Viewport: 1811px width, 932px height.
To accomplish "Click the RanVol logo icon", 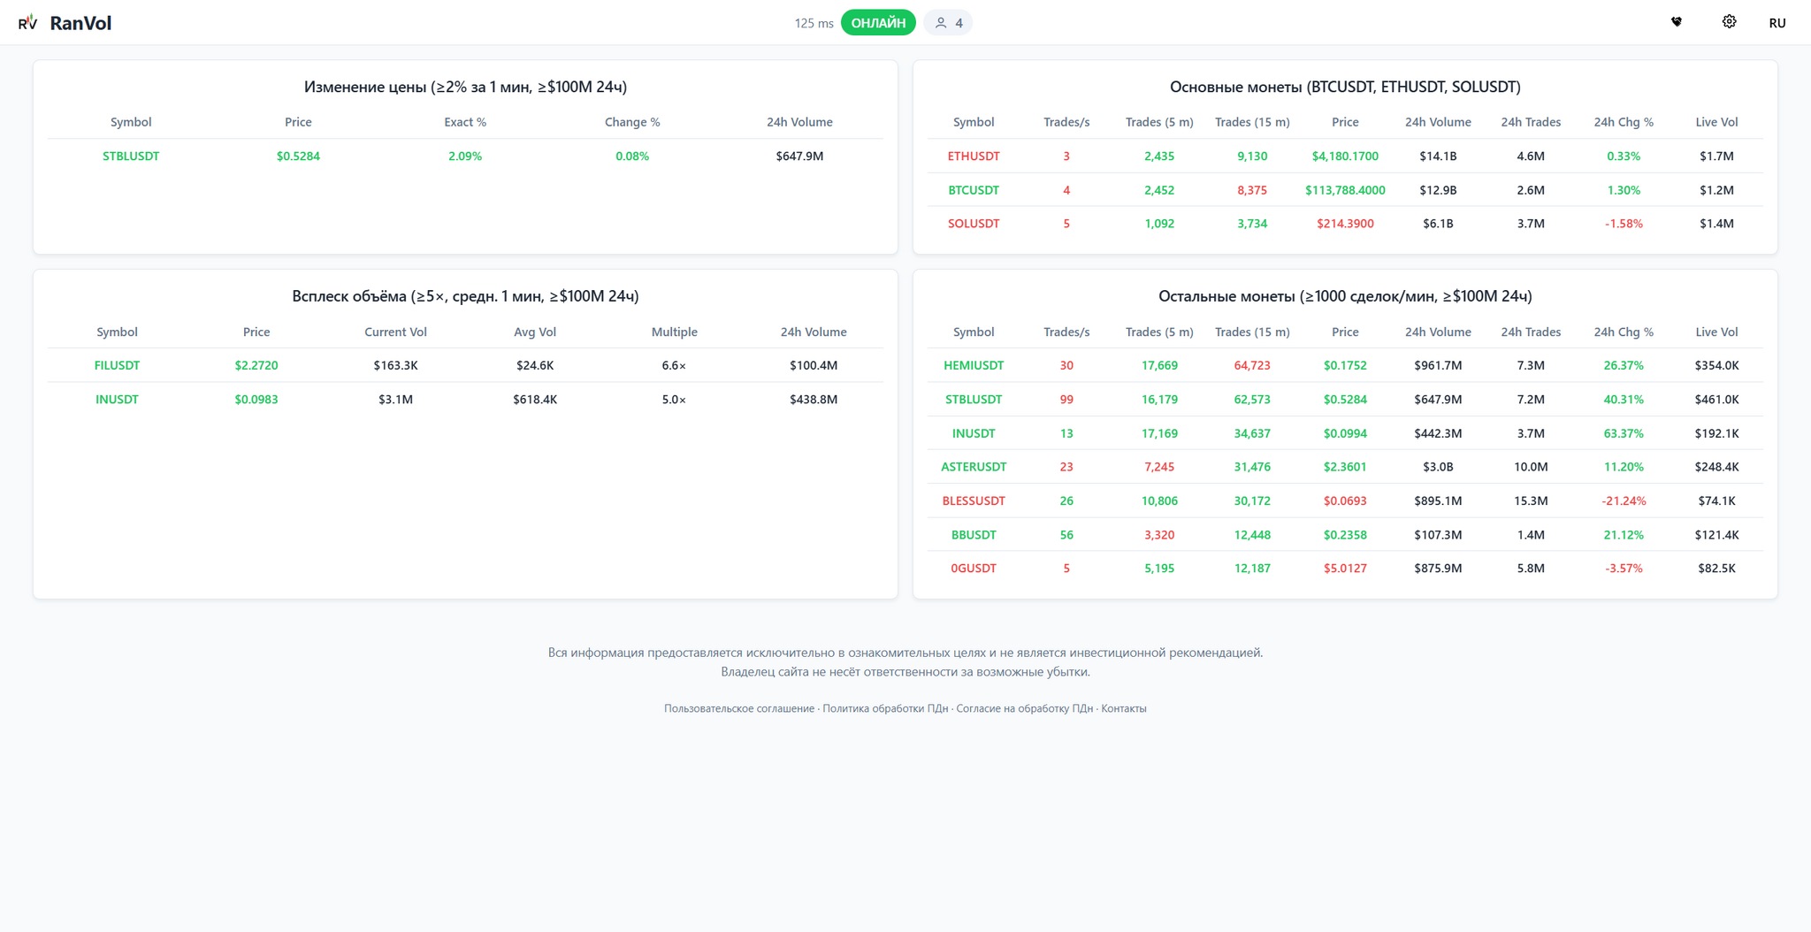I will (x=27, y=22).
